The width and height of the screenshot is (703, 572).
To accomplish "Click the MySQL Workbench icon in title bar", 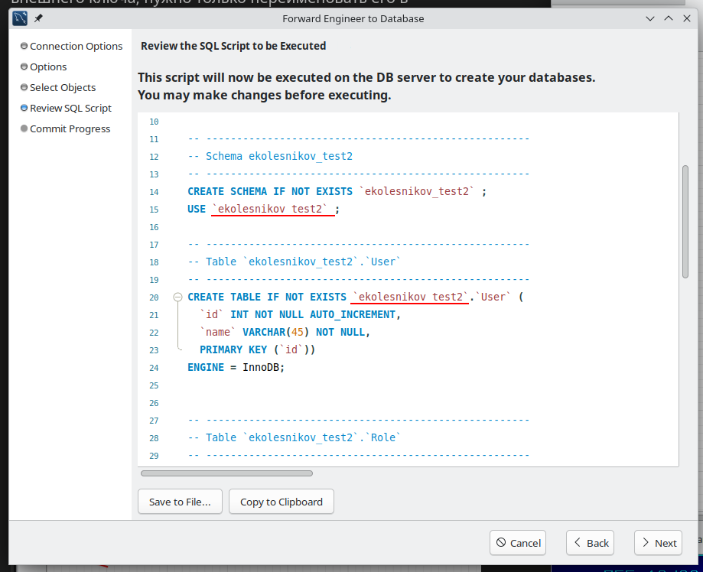I will coord(20,18).
